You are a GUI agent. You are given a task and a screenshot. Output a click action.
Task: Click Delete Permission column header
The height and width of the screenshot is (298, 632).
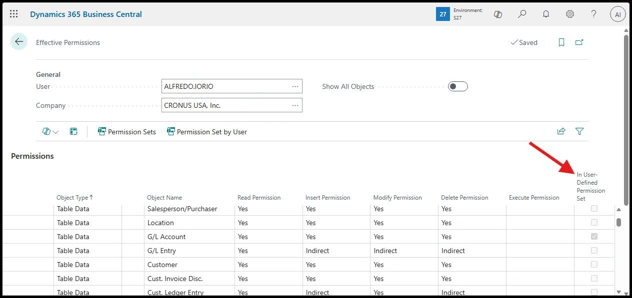pyautogui.click(x=464, y=198)
